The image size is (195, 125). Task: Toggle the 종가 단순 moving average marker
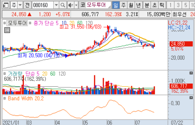click(30, 23)
